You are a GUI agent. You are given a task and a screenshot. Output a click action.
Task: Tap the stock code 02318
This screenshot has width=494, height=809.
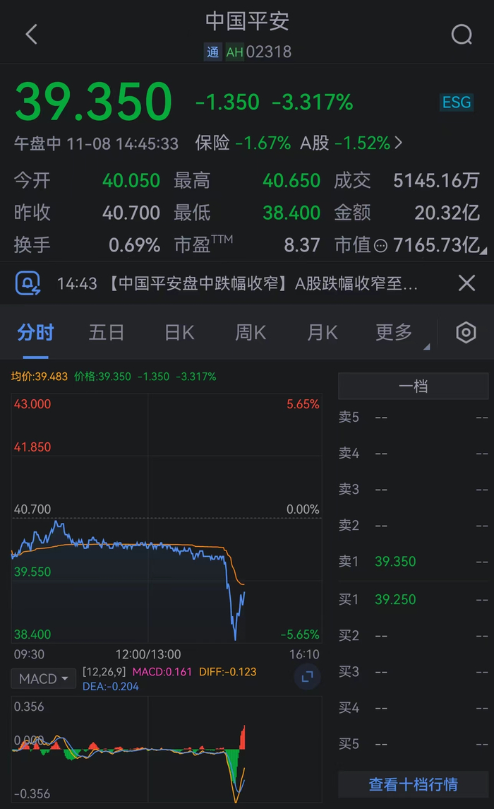coord(268,52)
